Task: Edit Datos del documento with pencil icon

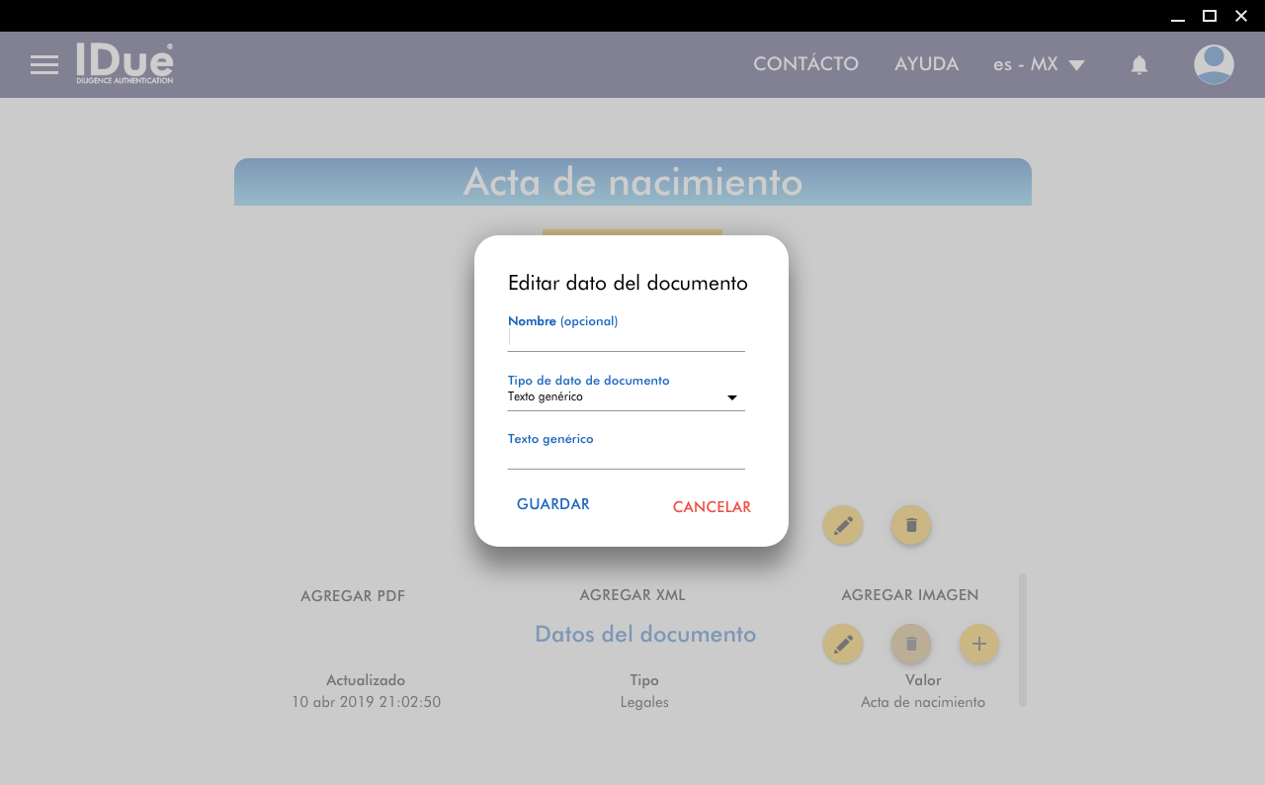Action: coord(842,644)
